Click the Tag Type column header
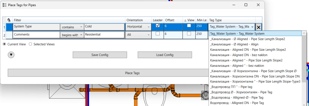 tap(232, 20)
